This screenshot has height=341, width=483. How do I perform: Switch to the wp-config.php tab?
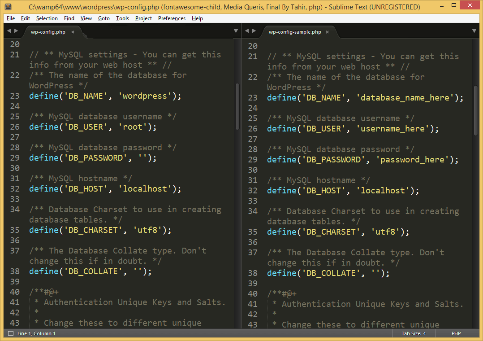click(48, 32)
